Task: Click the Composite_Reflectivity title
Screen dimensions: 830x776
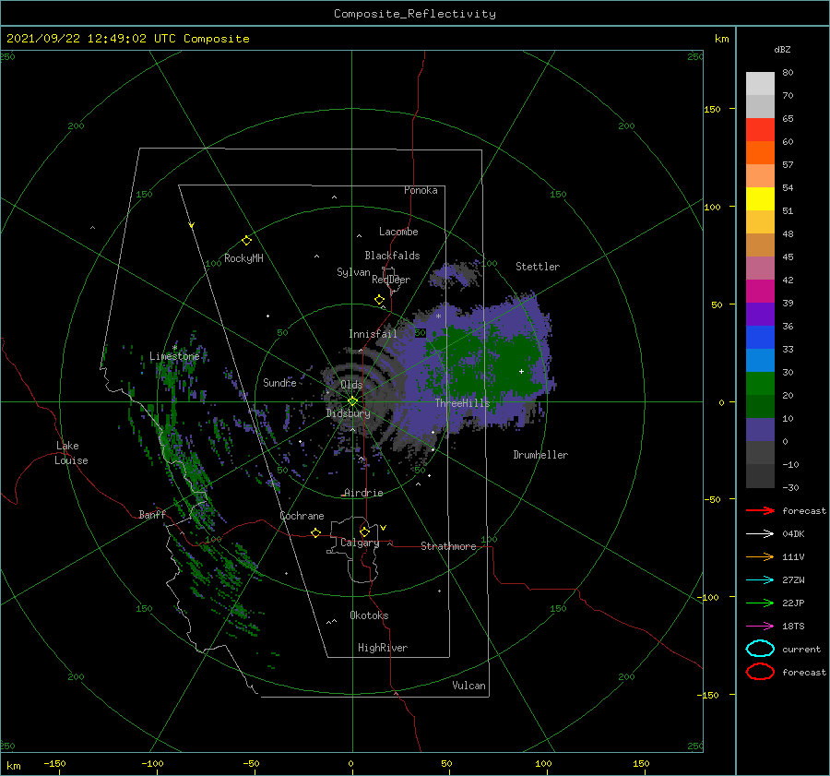Action: (x=415, y=14)
